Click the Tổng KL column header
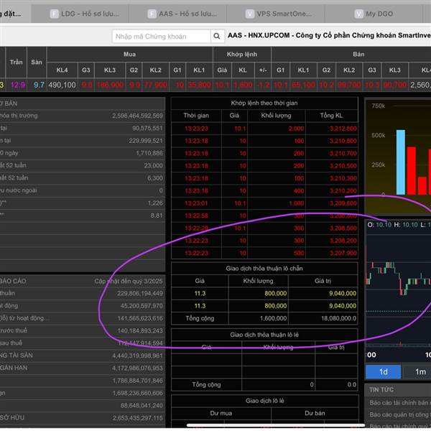The width and height of the screenshot is (431, 431). tap(331, 116)
